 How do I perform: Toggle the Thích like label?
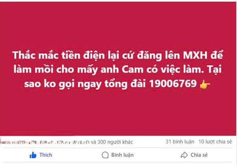(46, 155)
